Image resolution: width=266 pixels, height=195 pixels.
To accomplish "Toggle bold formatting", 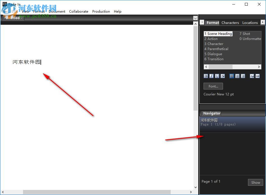I will [206, 76].
